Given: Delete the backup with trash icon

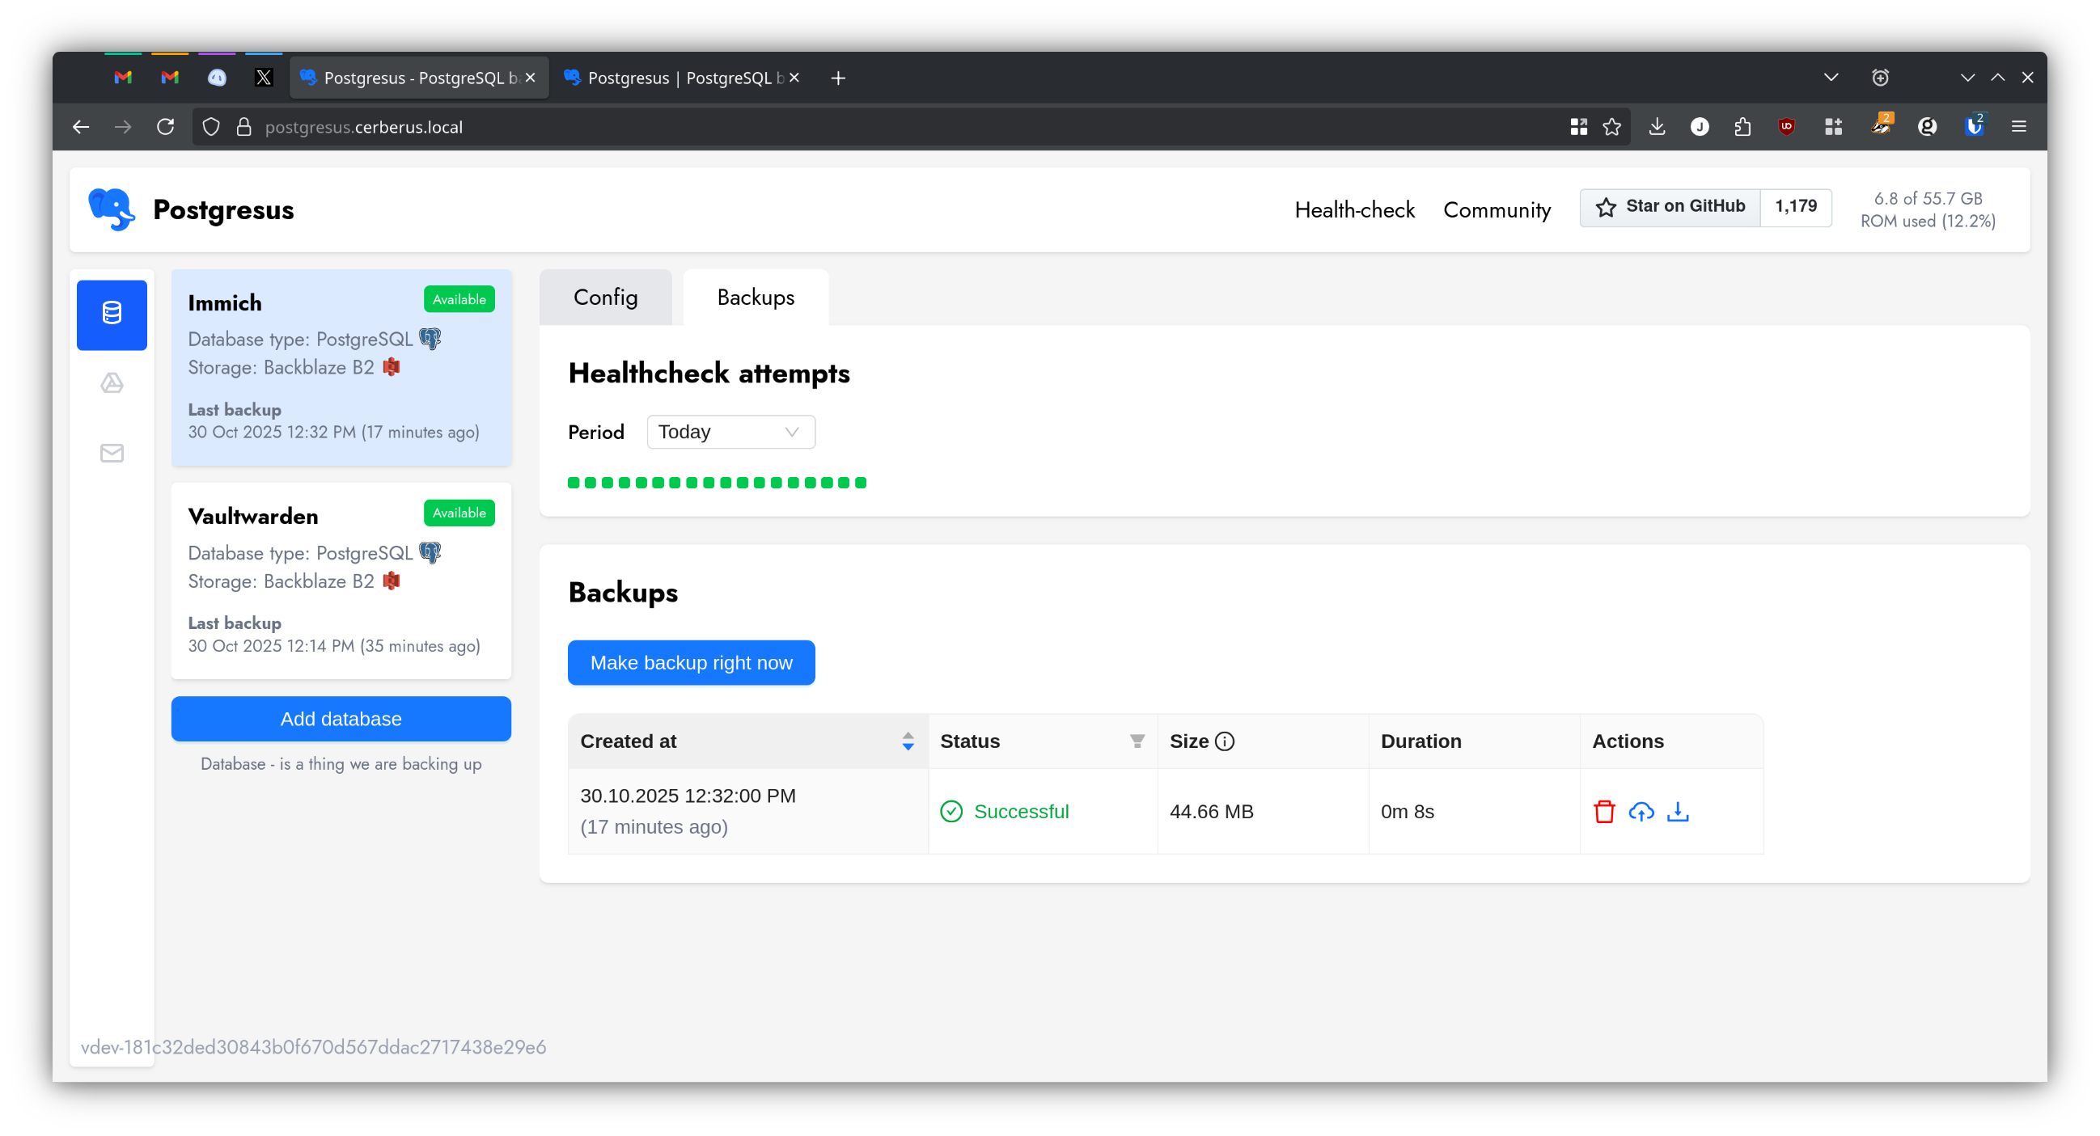Looking at the screenshot, I should (1603, 812).
